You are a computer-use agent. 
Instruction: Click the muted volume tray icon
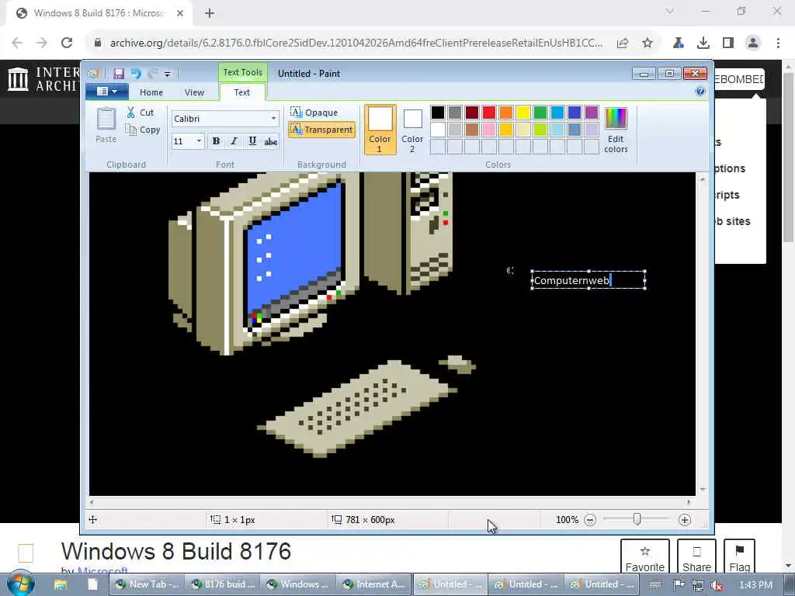point(717,585)
